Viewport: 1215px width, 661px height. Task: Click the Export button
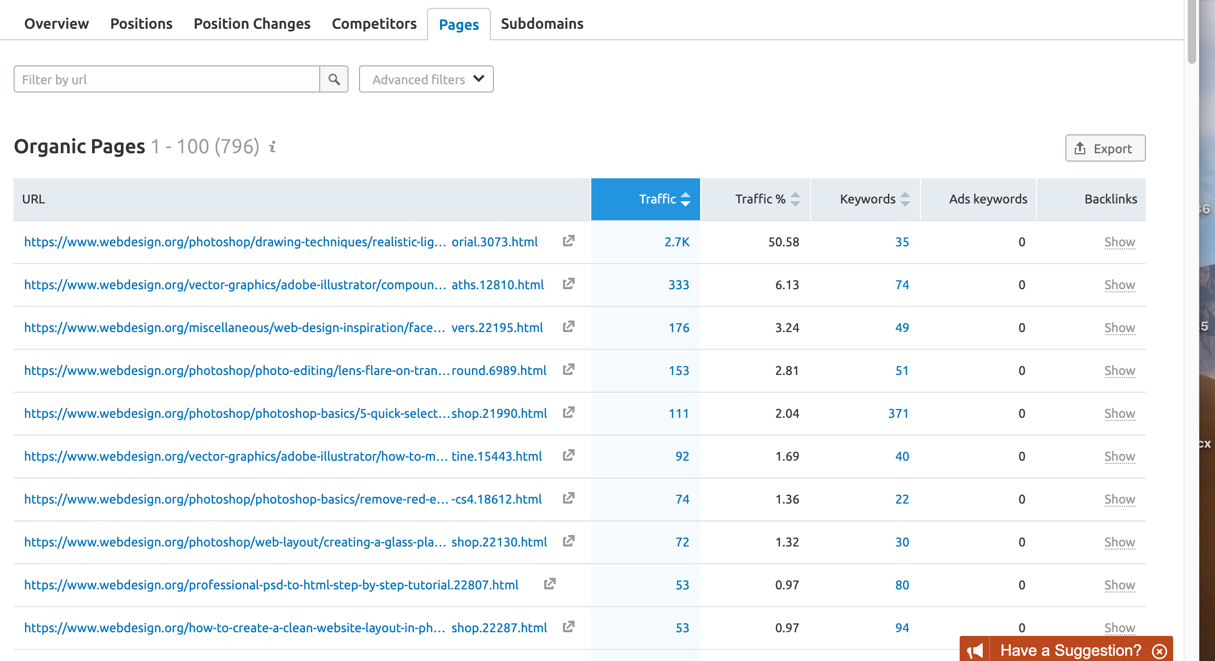(1105, 148)
